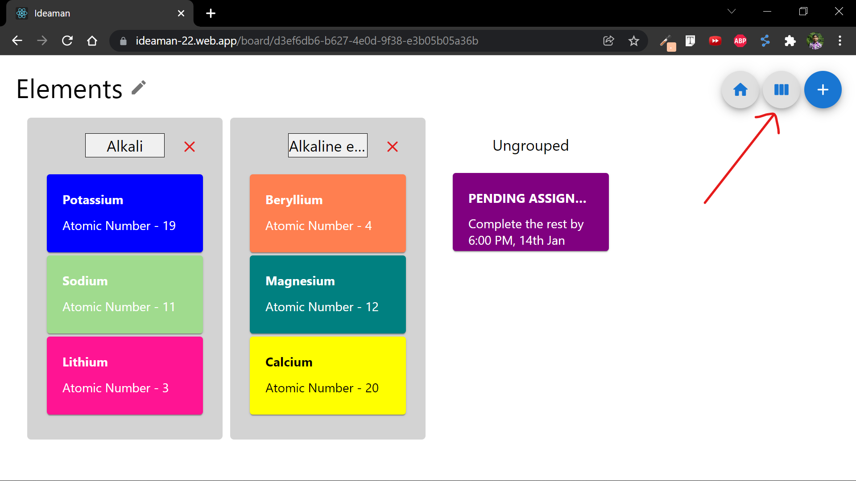The image size is (856, 481).
Task: Click the red fast-forward extension icon
Action: [x=715, y=41]
